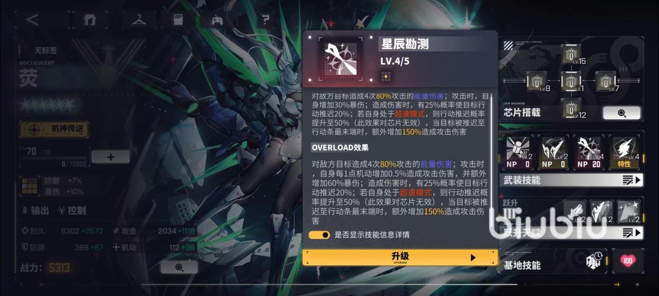
Task: Select the 特性 trait skill icon
Action: [x=625, y=153]
